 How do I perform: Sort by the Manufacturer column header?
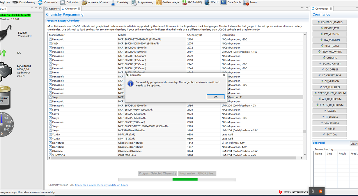click(x=82, y=35)
